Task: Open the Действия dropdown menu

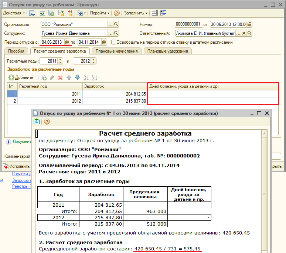Action: pos(14,13)
